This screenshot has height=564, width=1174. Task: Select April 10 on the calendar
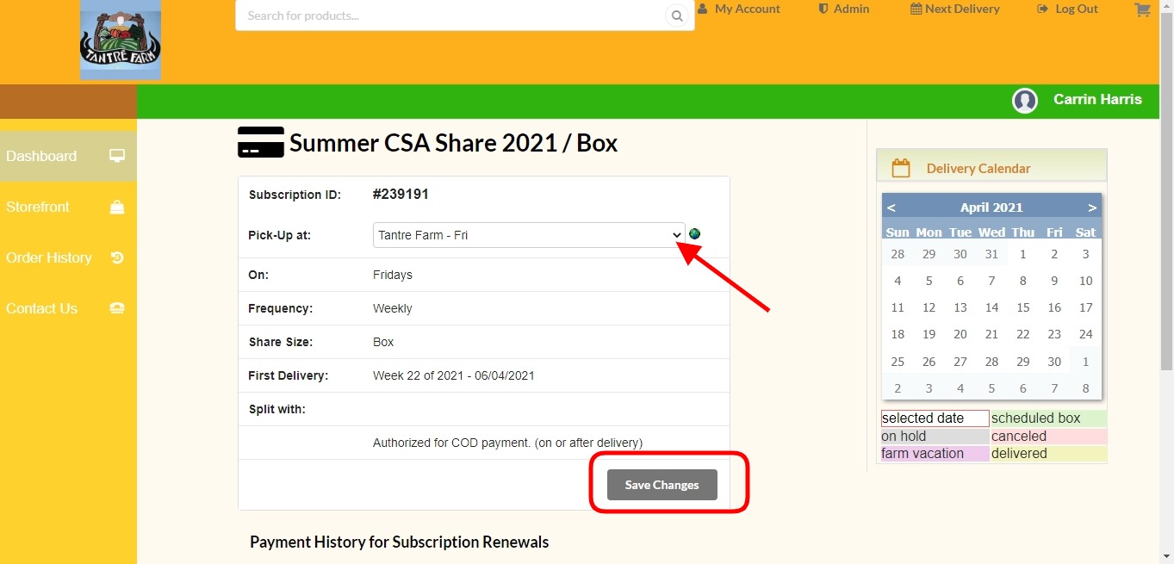pos(1086,281)
